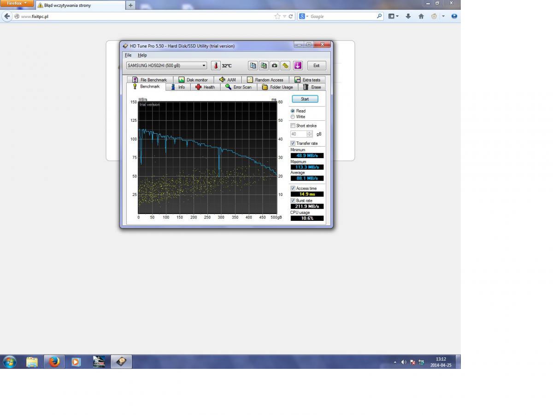The height and width of the screenshot is (415, 553).
Task: Open HD Tune options wrench icon
Action: 286,65
